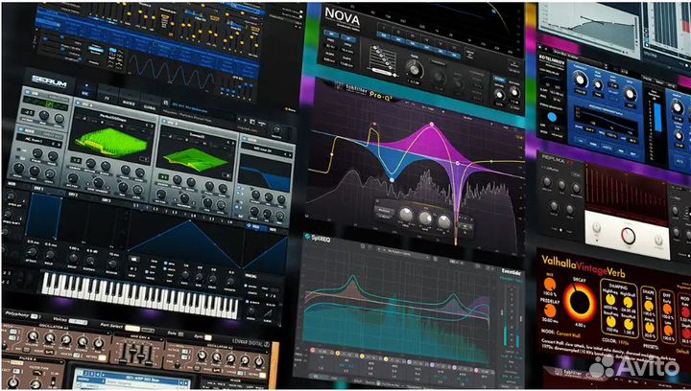
Task: Select the blue dip node in Pro-Q
Action: click(392, 180)
